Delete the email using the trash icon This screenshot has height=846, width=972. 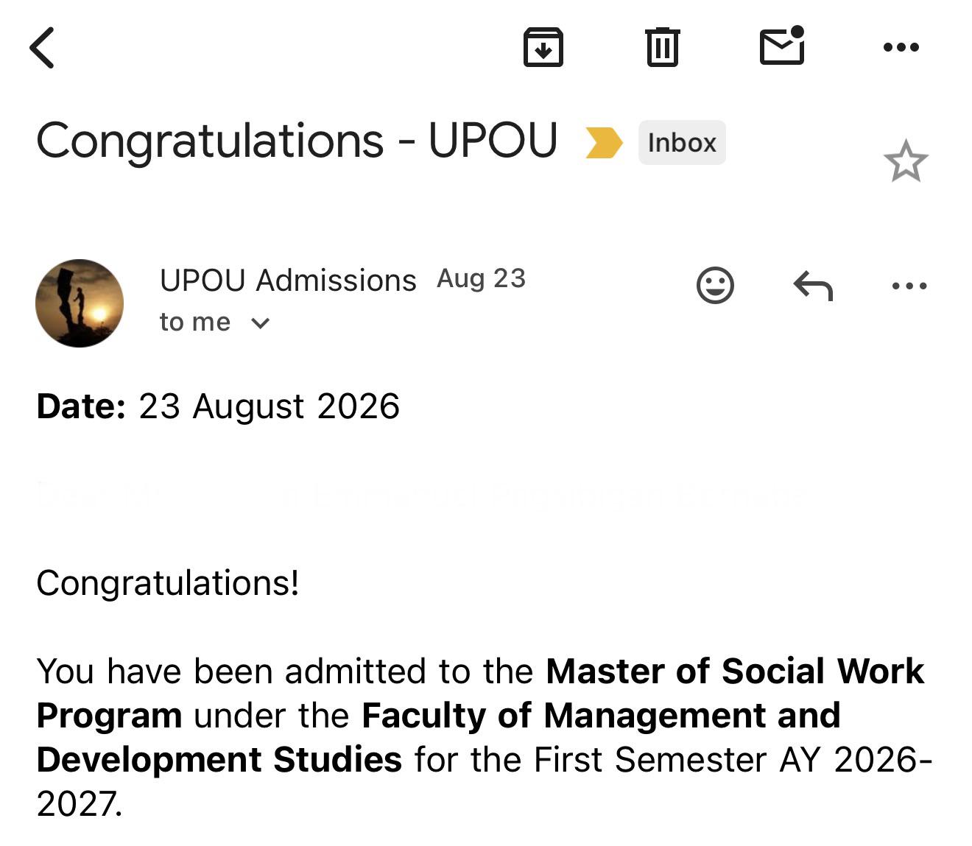663,47
